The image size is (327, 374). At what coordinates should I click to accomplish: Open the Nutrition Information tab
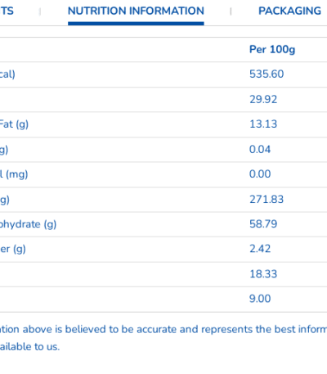[x=136, y=11]
